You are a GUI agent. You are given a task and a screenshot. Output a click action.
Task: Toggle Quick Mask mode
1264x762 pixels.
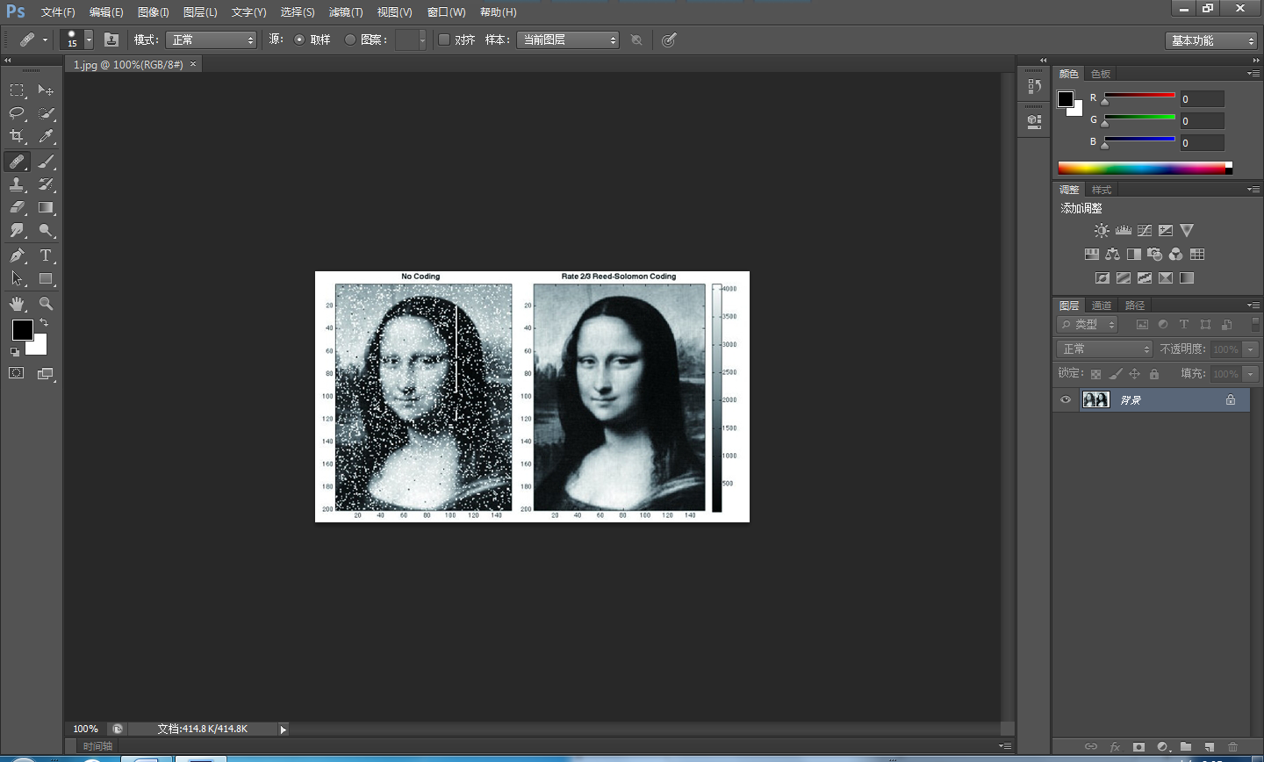coord(17,373)
